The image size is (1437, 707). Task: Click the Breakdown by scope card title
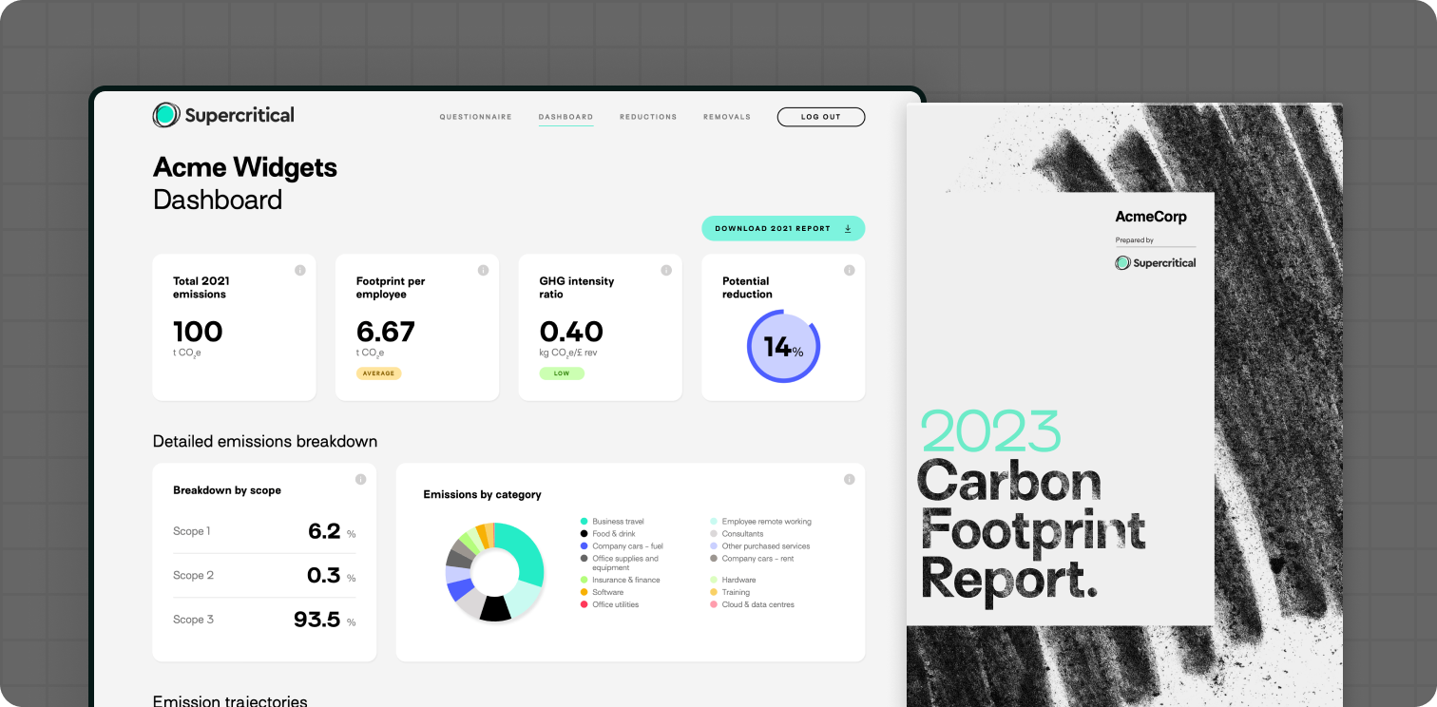[227, 490]
